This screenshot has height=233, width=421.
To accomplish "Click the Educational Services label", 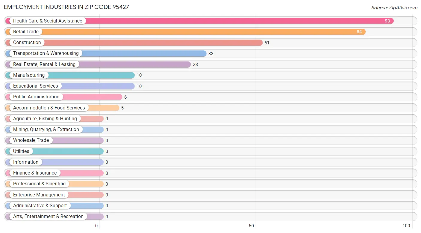I will pos(36,86).
